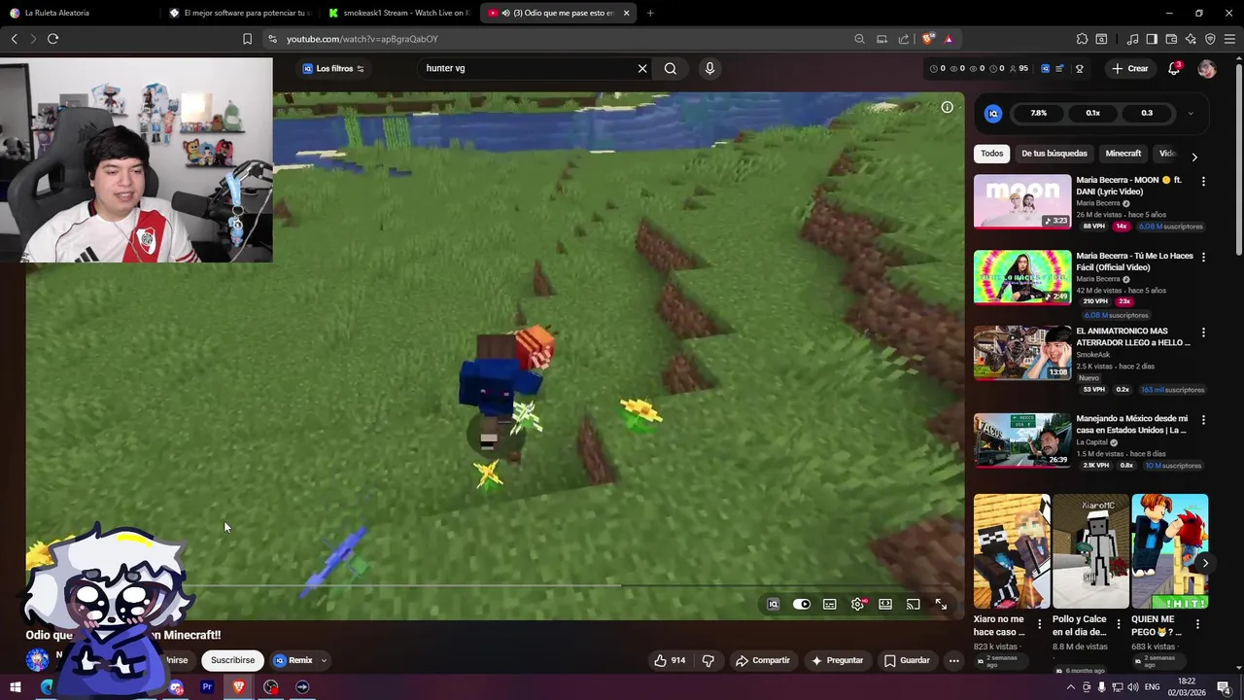Open options for 'Tú Me Lo Haces Fácil'
Image resolution: width=1244 pixels, height=700 pixels.
point(1203,257)
